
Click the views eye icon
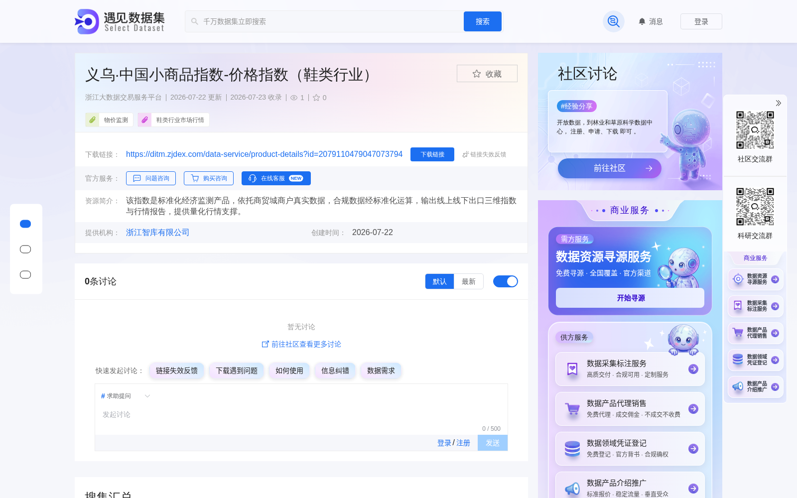[294, 98]
